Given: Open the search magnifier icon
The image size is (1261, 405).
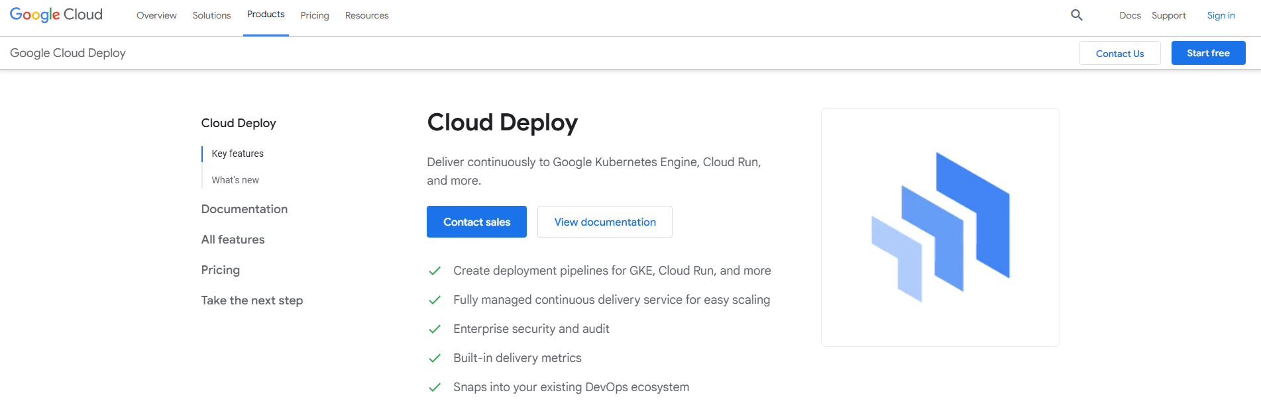Looking at the screenshot, I should [x=1077, y=15].
